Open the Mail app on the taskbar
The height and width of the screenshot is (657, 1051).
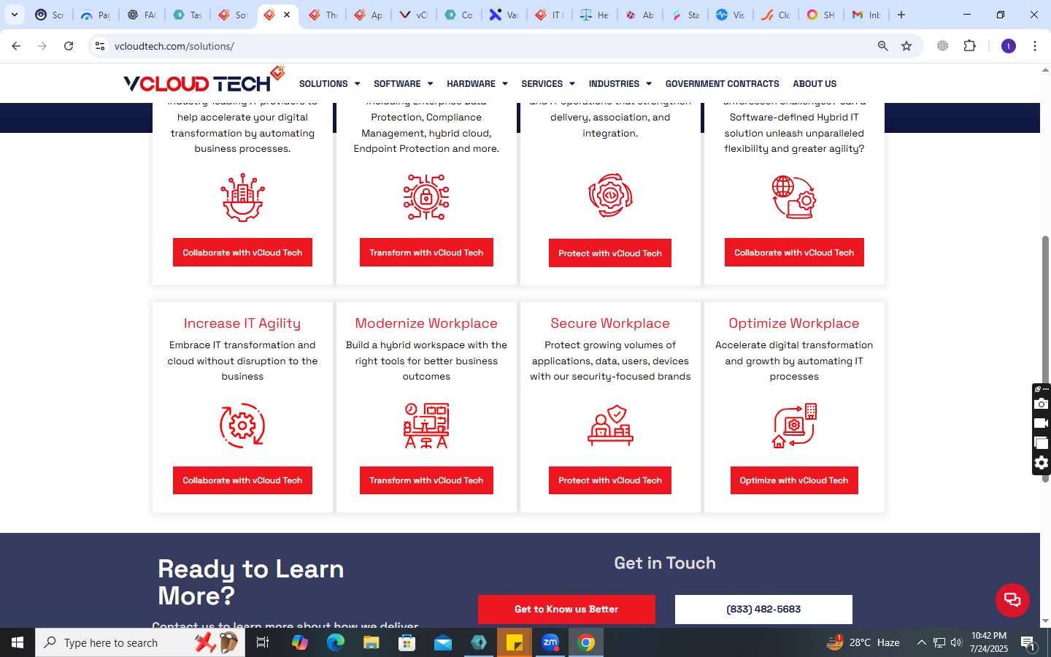tap(443, 642)
